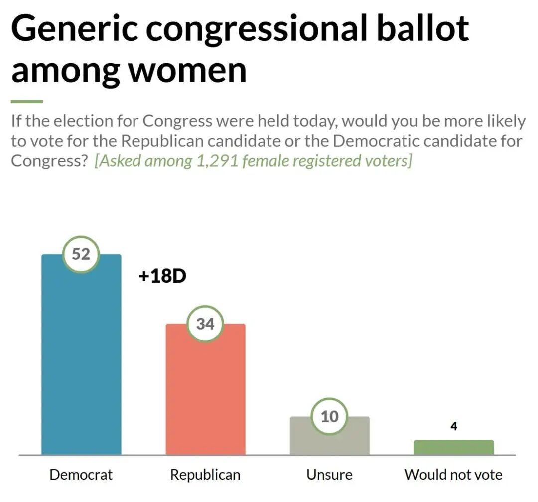Screen dimensions: 538x502
Task: Select the green Would not vote bar
Action: [x=454, y=447]
